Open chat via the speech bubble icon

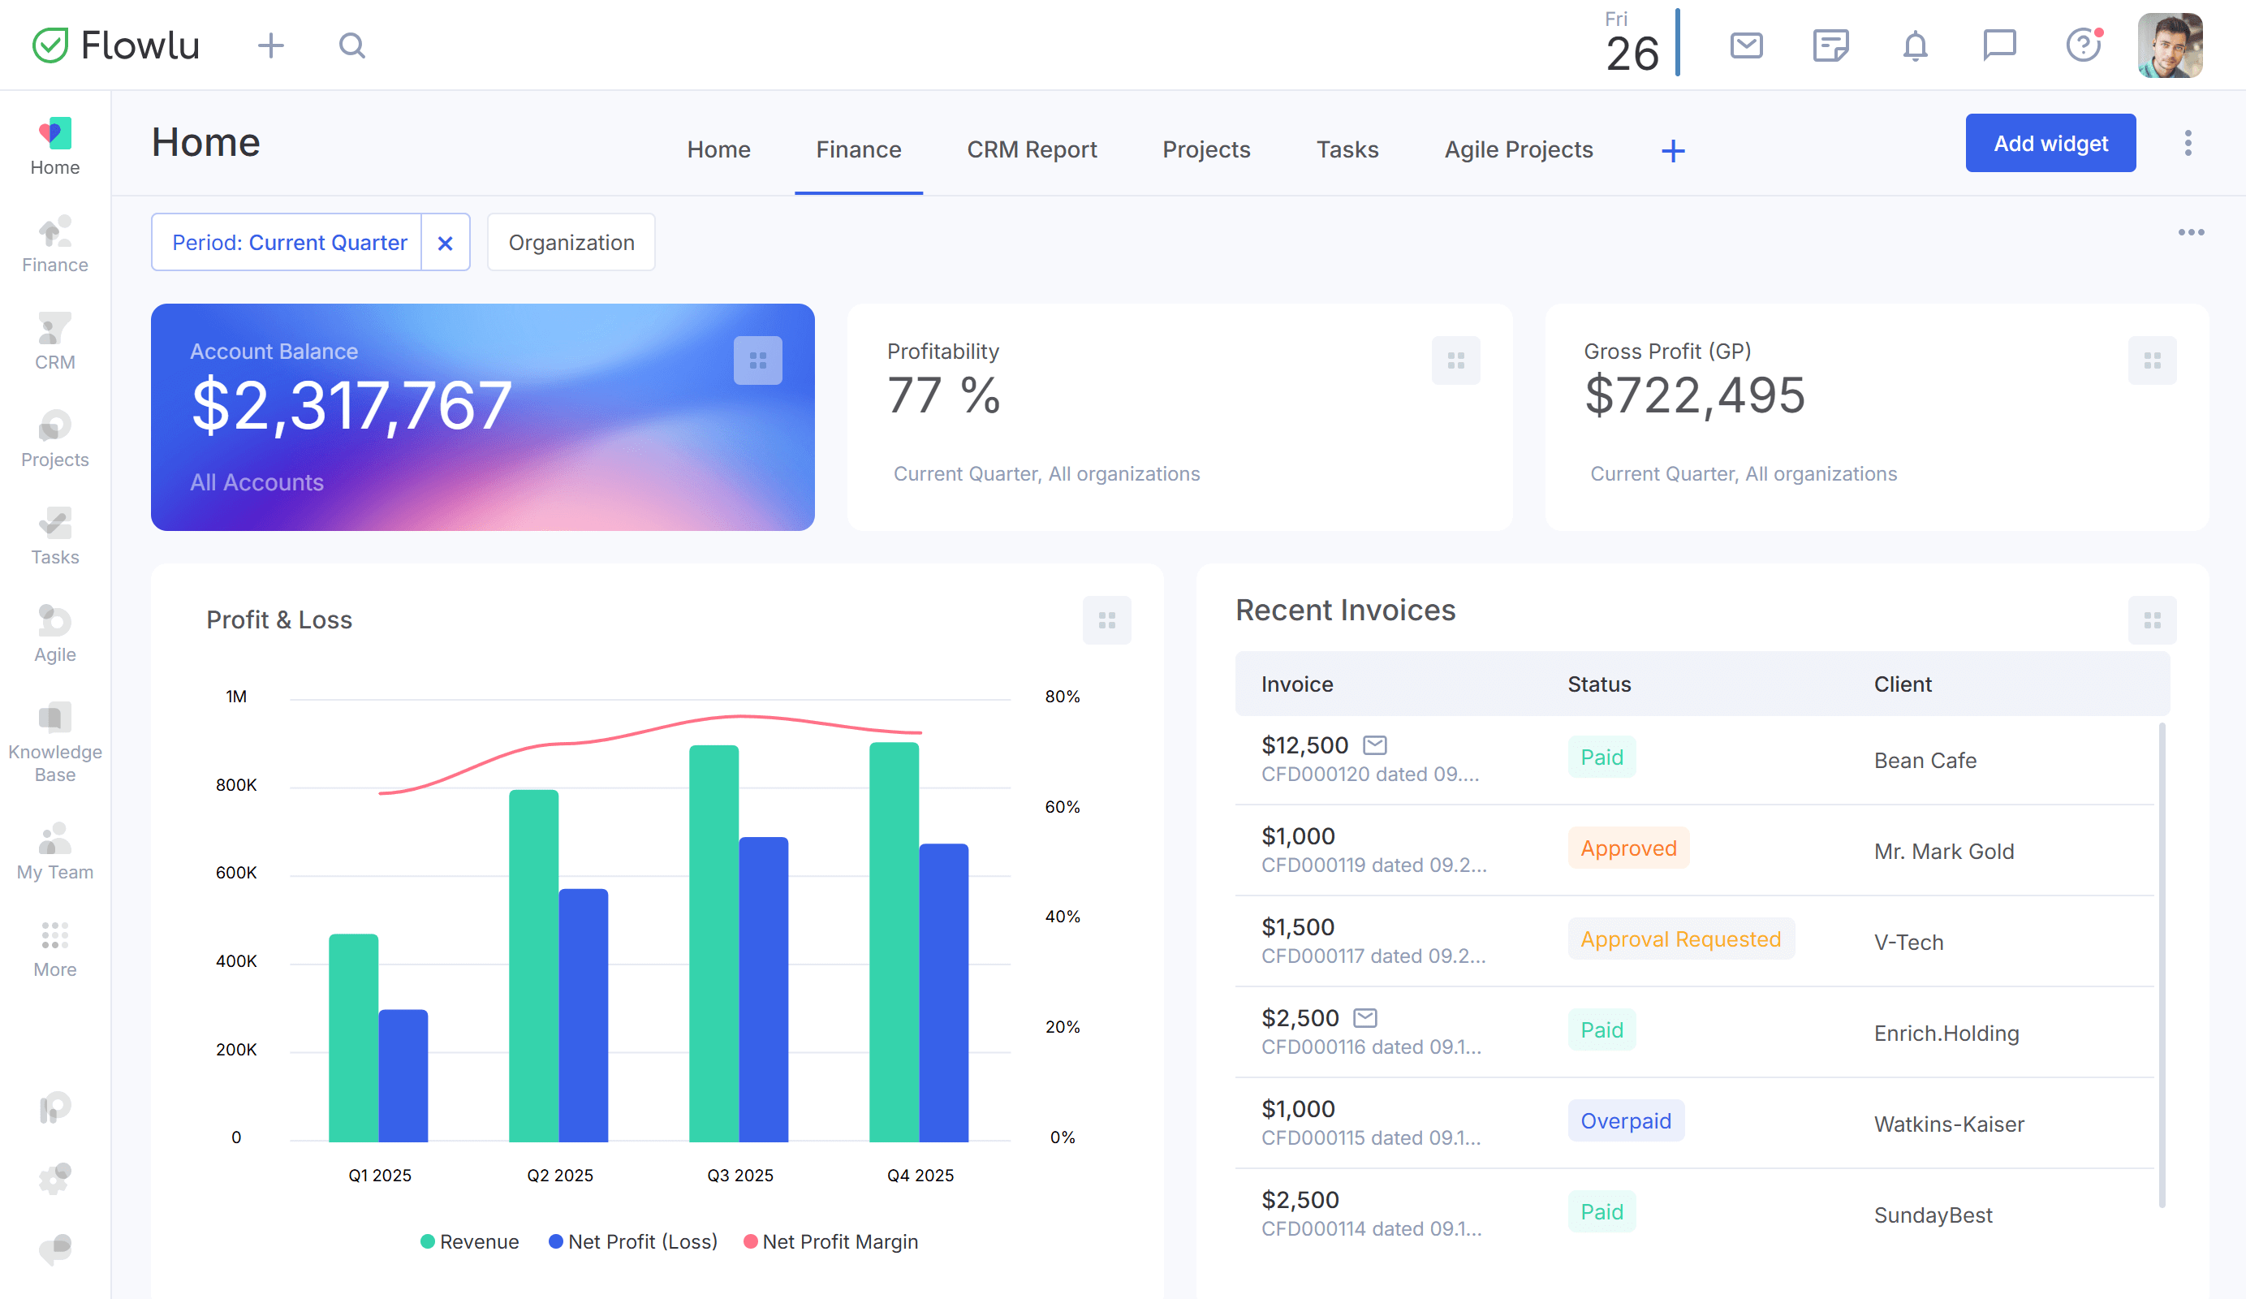pyautogui.click(x=1999, y=45)
